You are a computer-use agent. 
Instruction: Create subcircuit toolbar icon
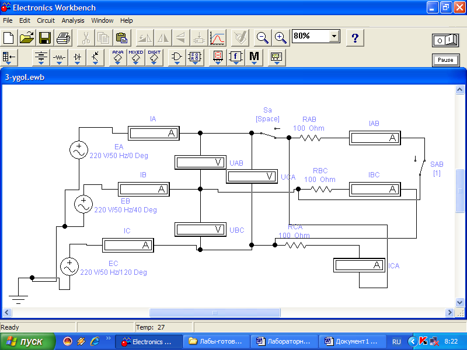pyautogui.click(x=199, y=38)
